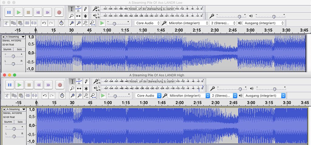The width and height of the screenshot is (311, 145).
Task: Click Cut scissors icon in LANDR High window
Action: 7,96
